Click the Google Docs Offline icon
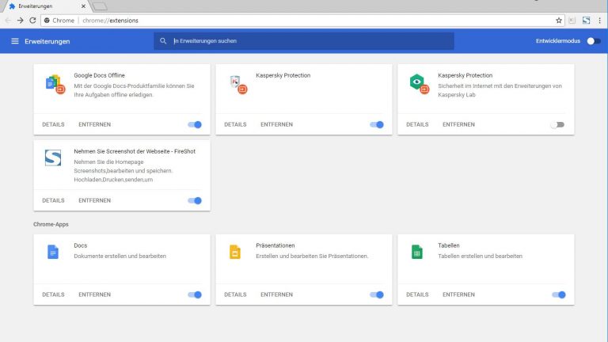 [x=53, y=82]
